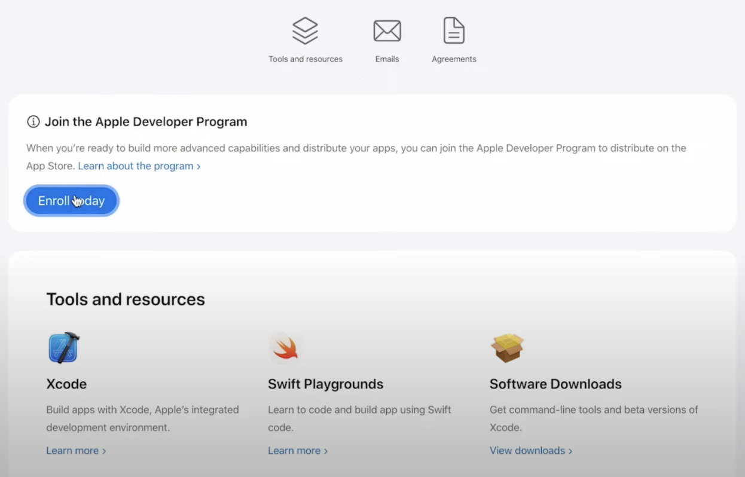745x477 pixels.
Task: Click the Xcode hammer app icon
Action: 63,347
